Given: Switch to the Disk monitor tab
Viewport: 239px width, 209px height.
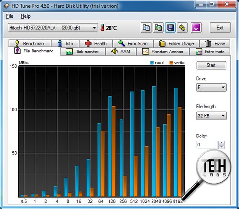Looking at the screenshot, I should pyautogui.click(x=83, y=52).
